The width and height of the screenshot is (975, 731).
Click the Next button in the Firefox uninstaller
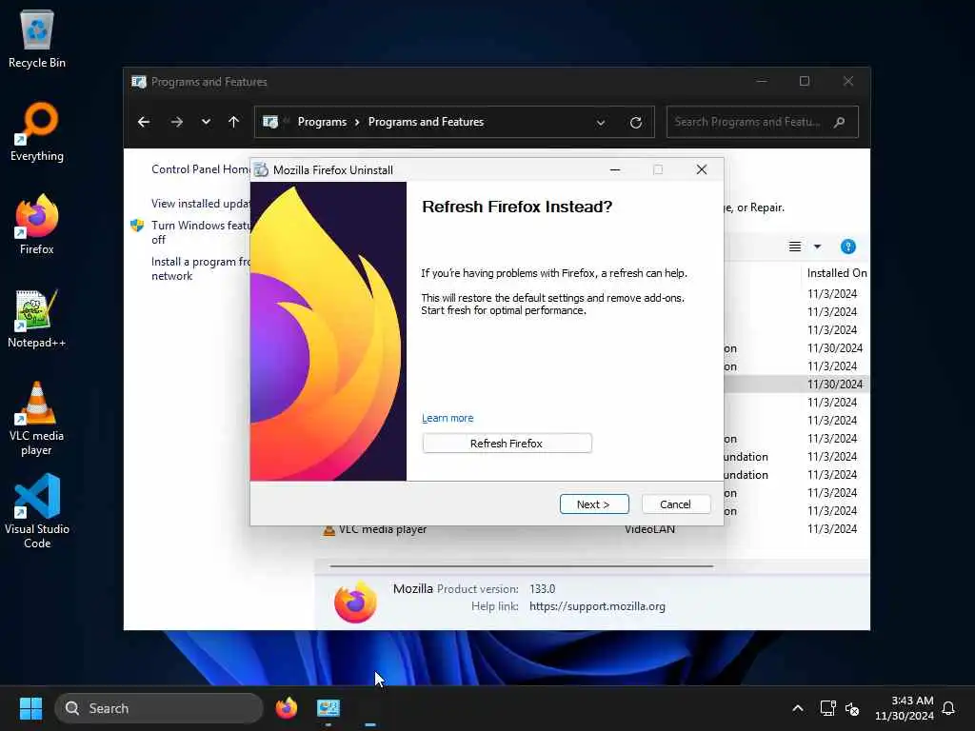point(594,504)
